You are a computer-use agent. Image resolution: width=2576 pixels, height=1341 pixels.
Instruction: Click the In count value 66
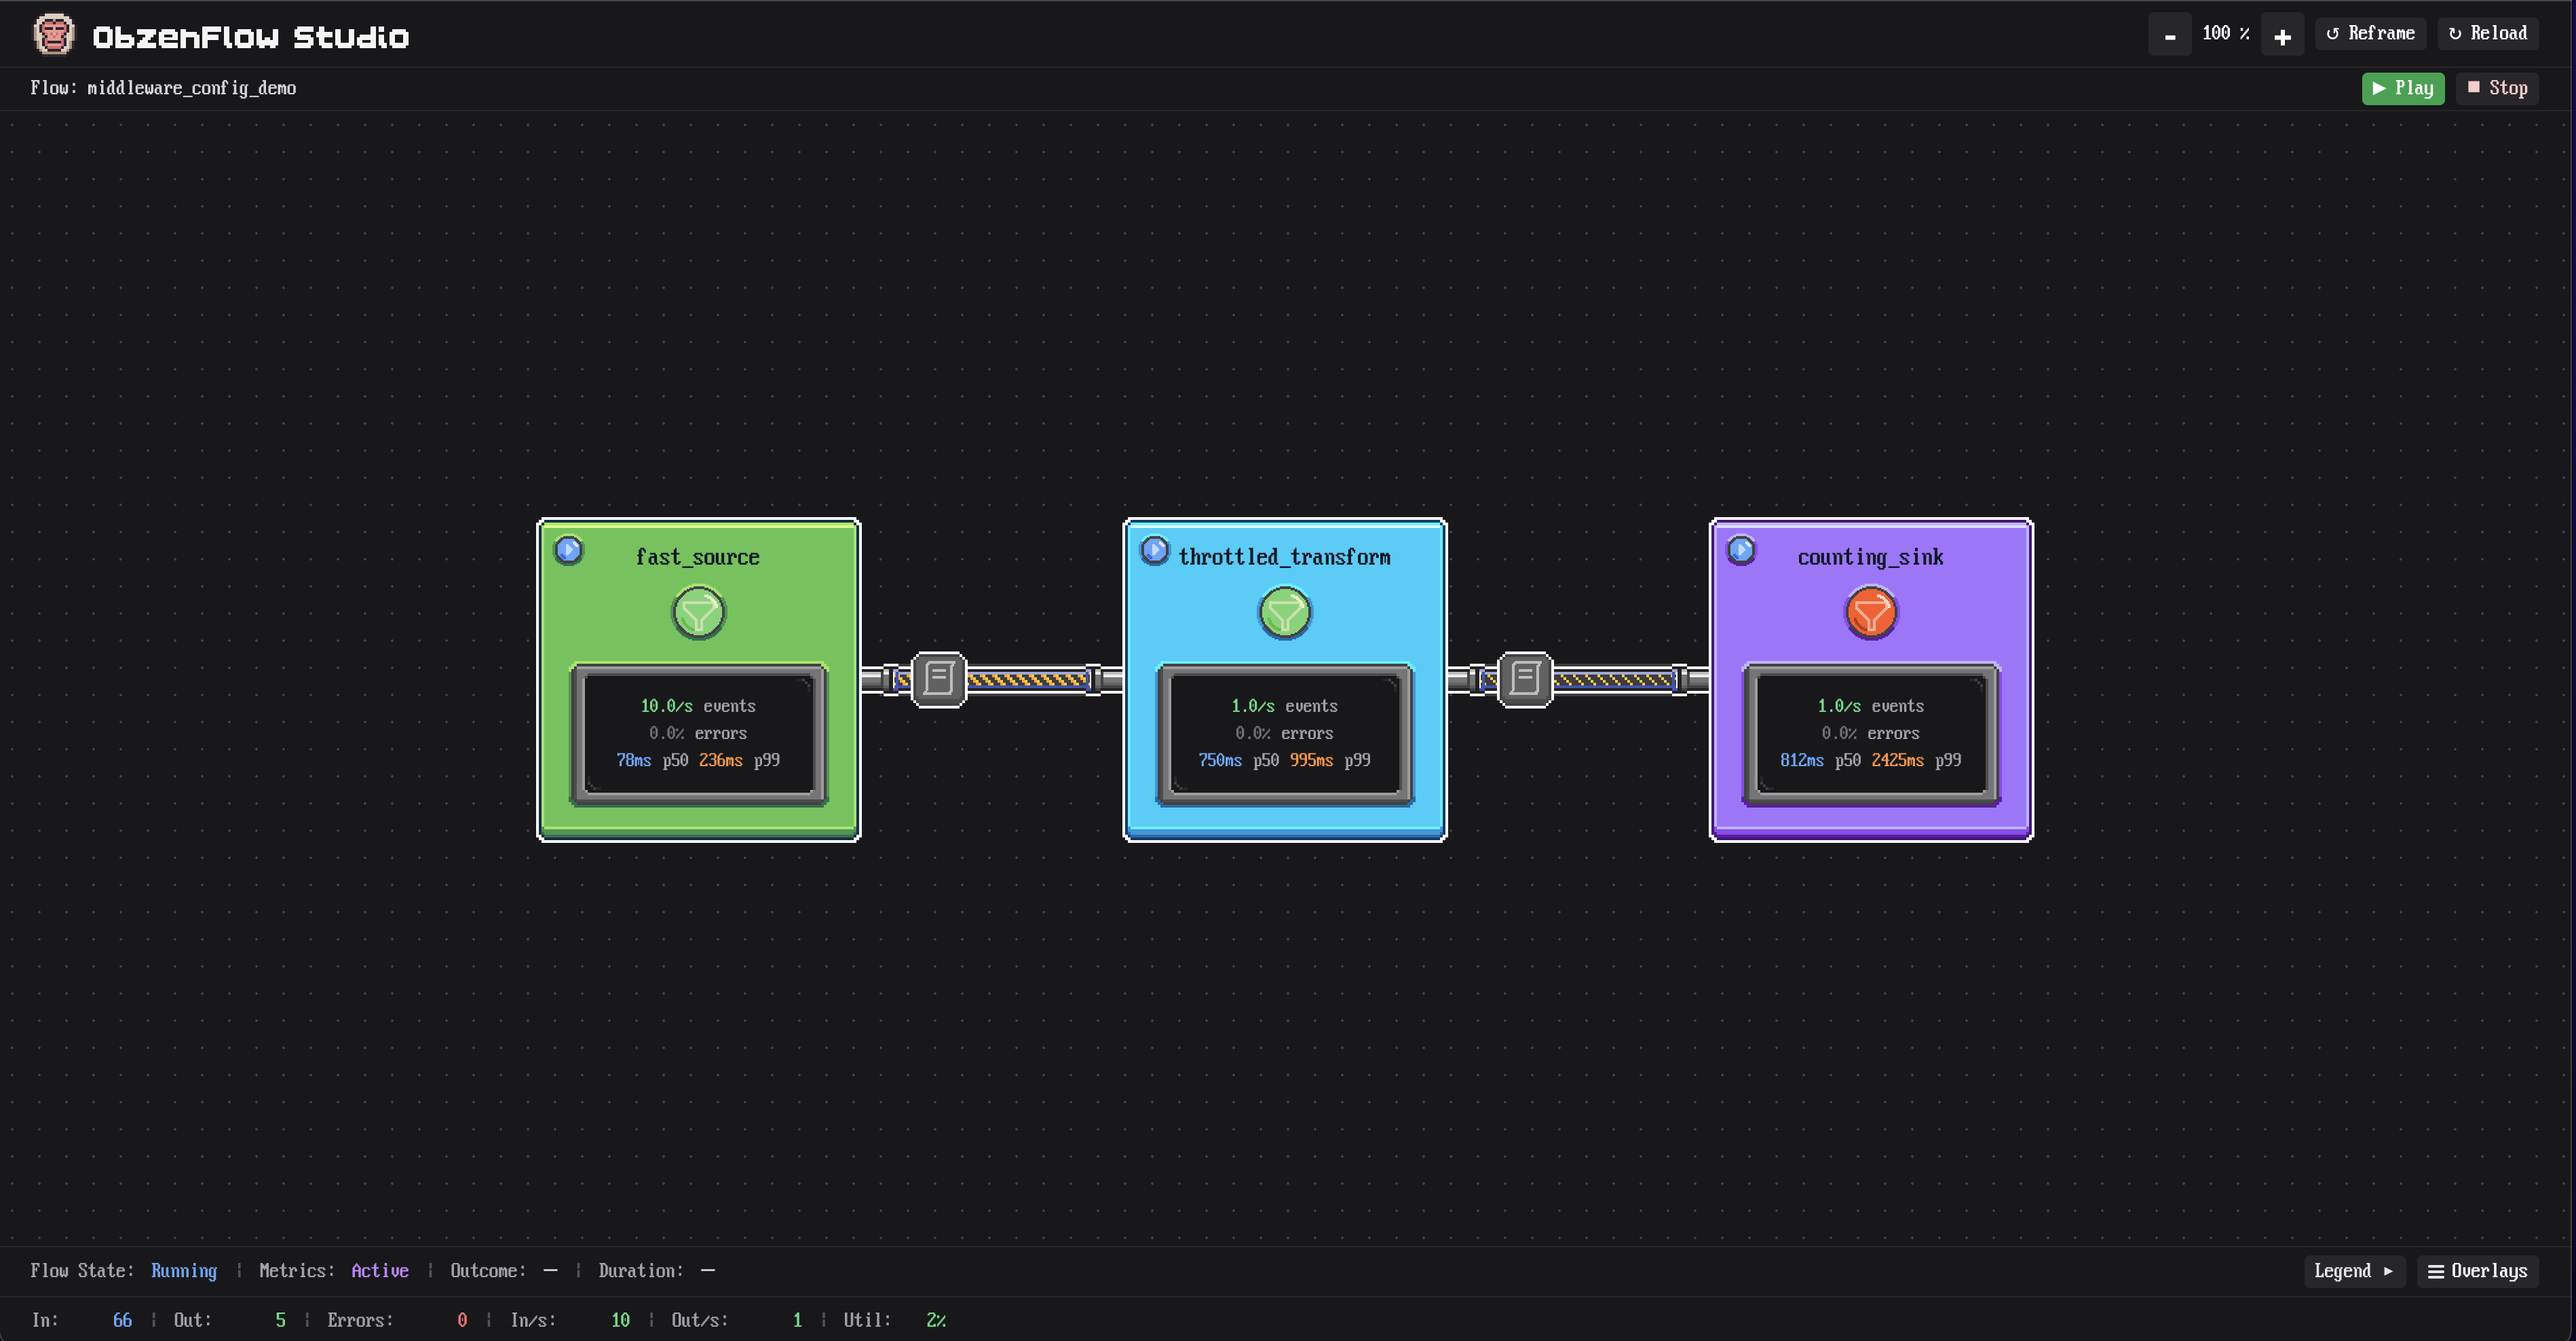click(x=122, y=1320)
